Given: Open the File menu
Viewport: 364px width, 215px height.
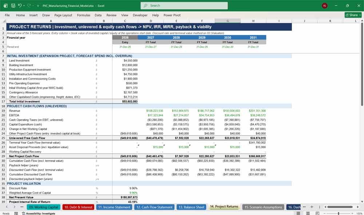Looking at the screenshot, I should 7,15.
